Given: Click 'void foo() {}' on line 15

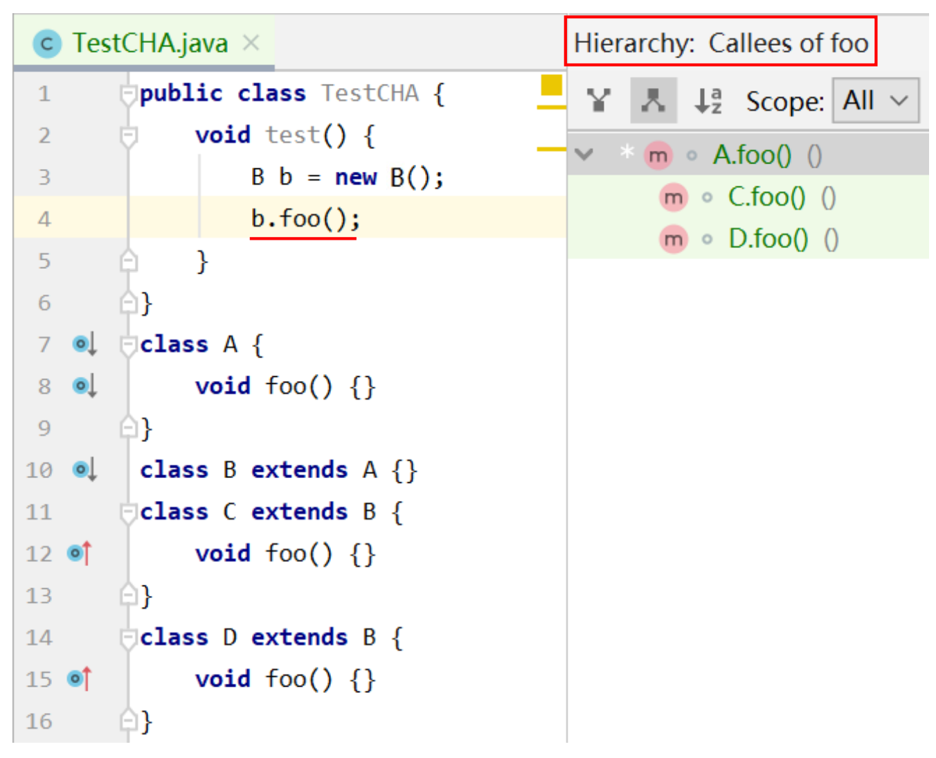Looking at the screenshot, I should 285,679.
